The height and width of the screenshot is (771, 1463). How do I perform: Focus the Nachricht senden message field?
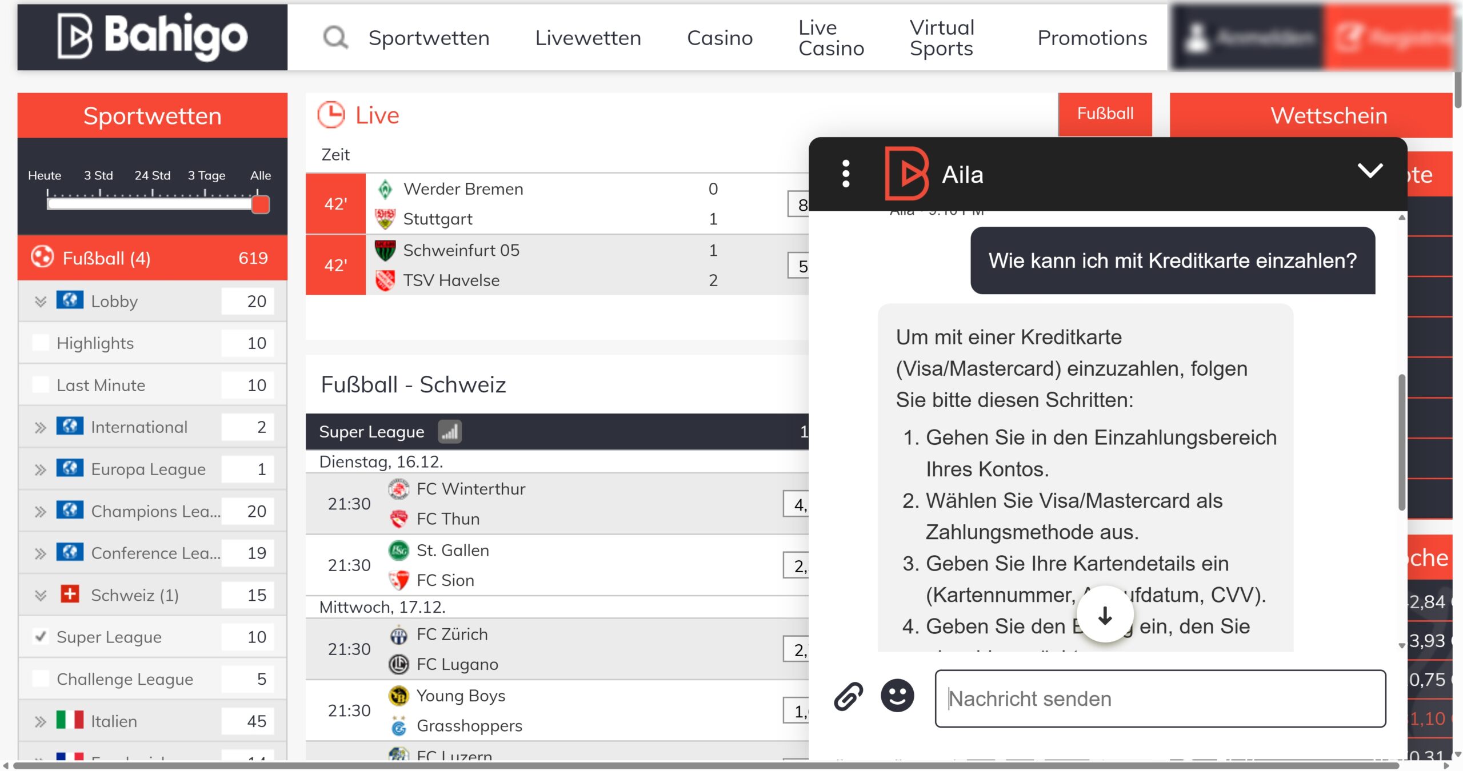coord(1160,698)
